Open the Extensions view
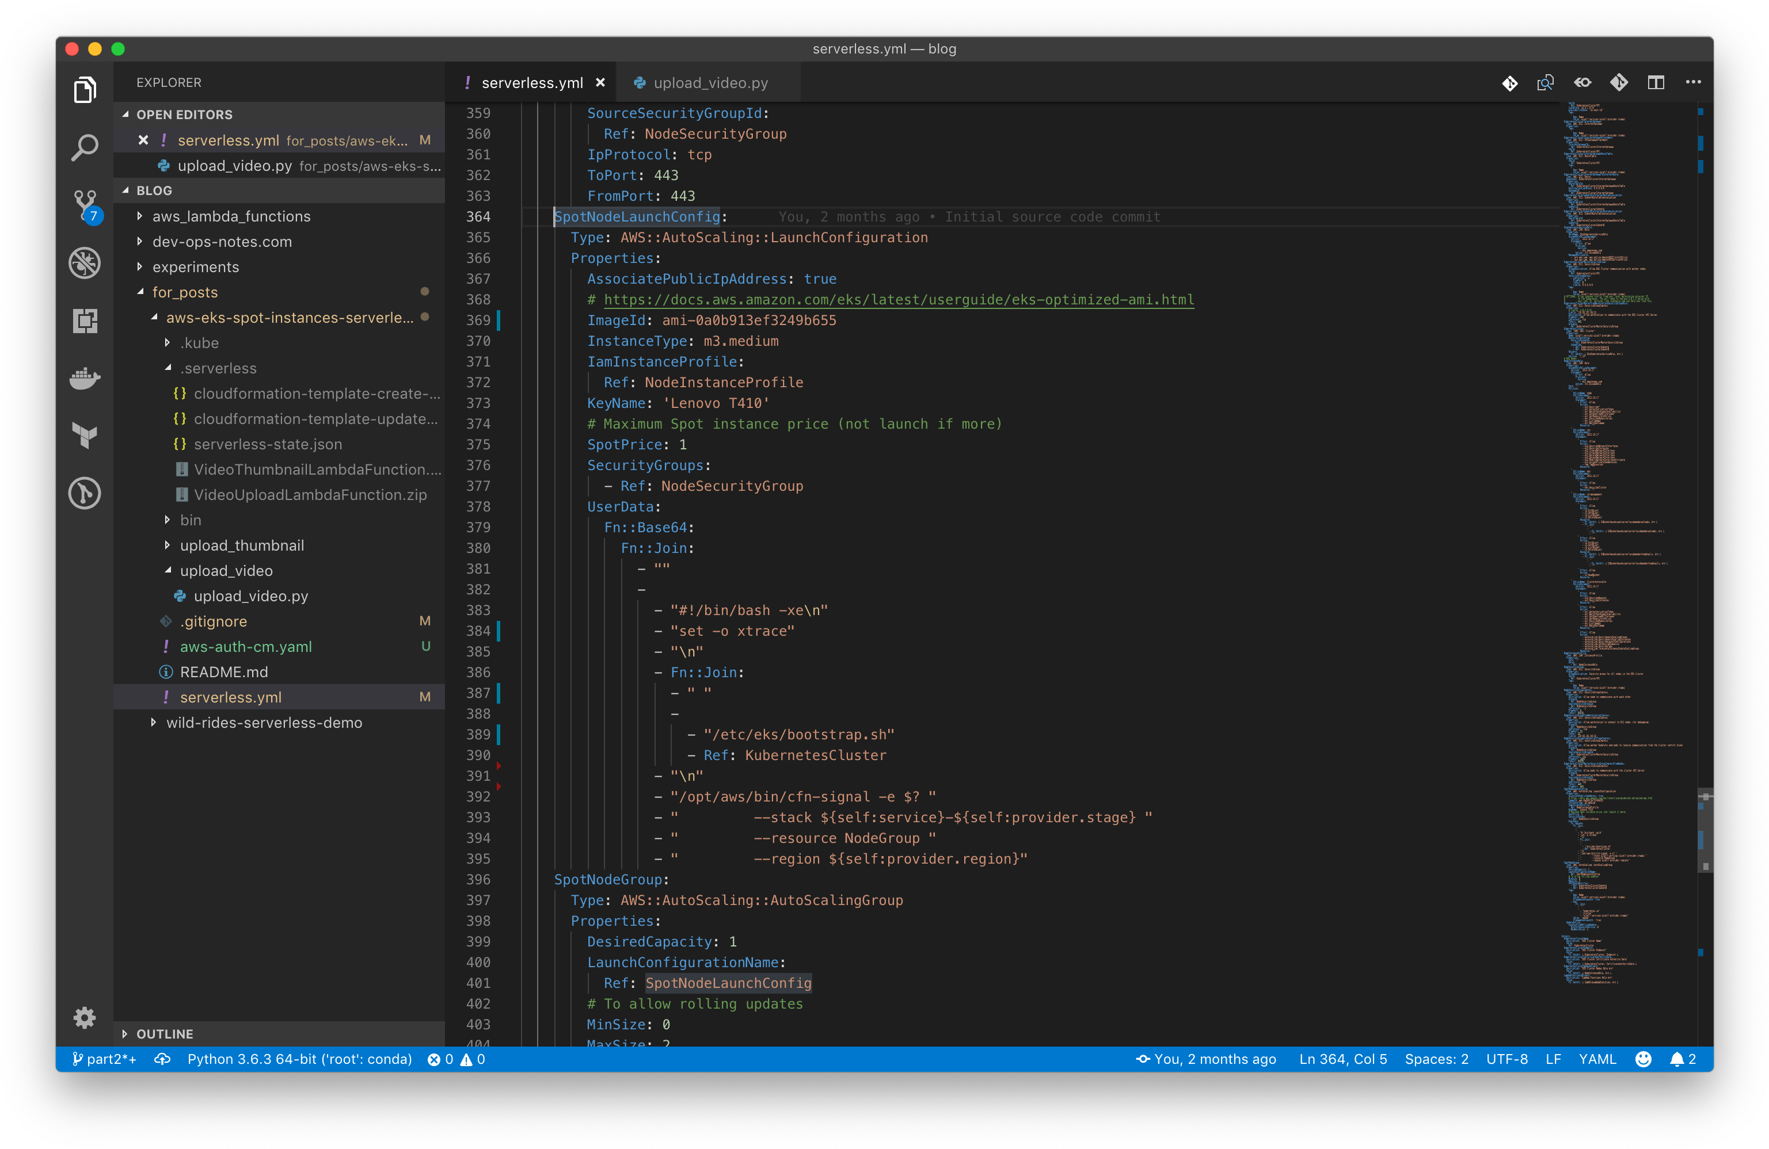The image size is (1769, 1149). point(85,321)
